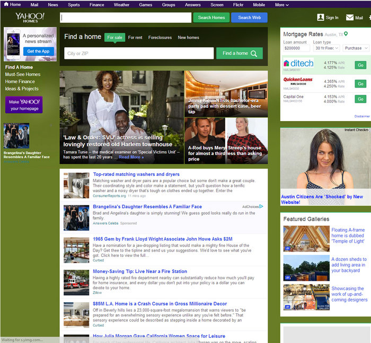Open Finance in top navigation bar
The height and width of the screenshot is (343, 371).
coord(97,5)
